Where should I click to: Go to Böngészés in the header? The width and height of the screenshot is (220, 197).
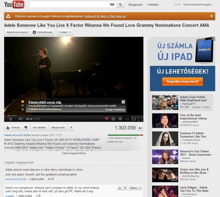pyautogui.click(x=135, y=5)
